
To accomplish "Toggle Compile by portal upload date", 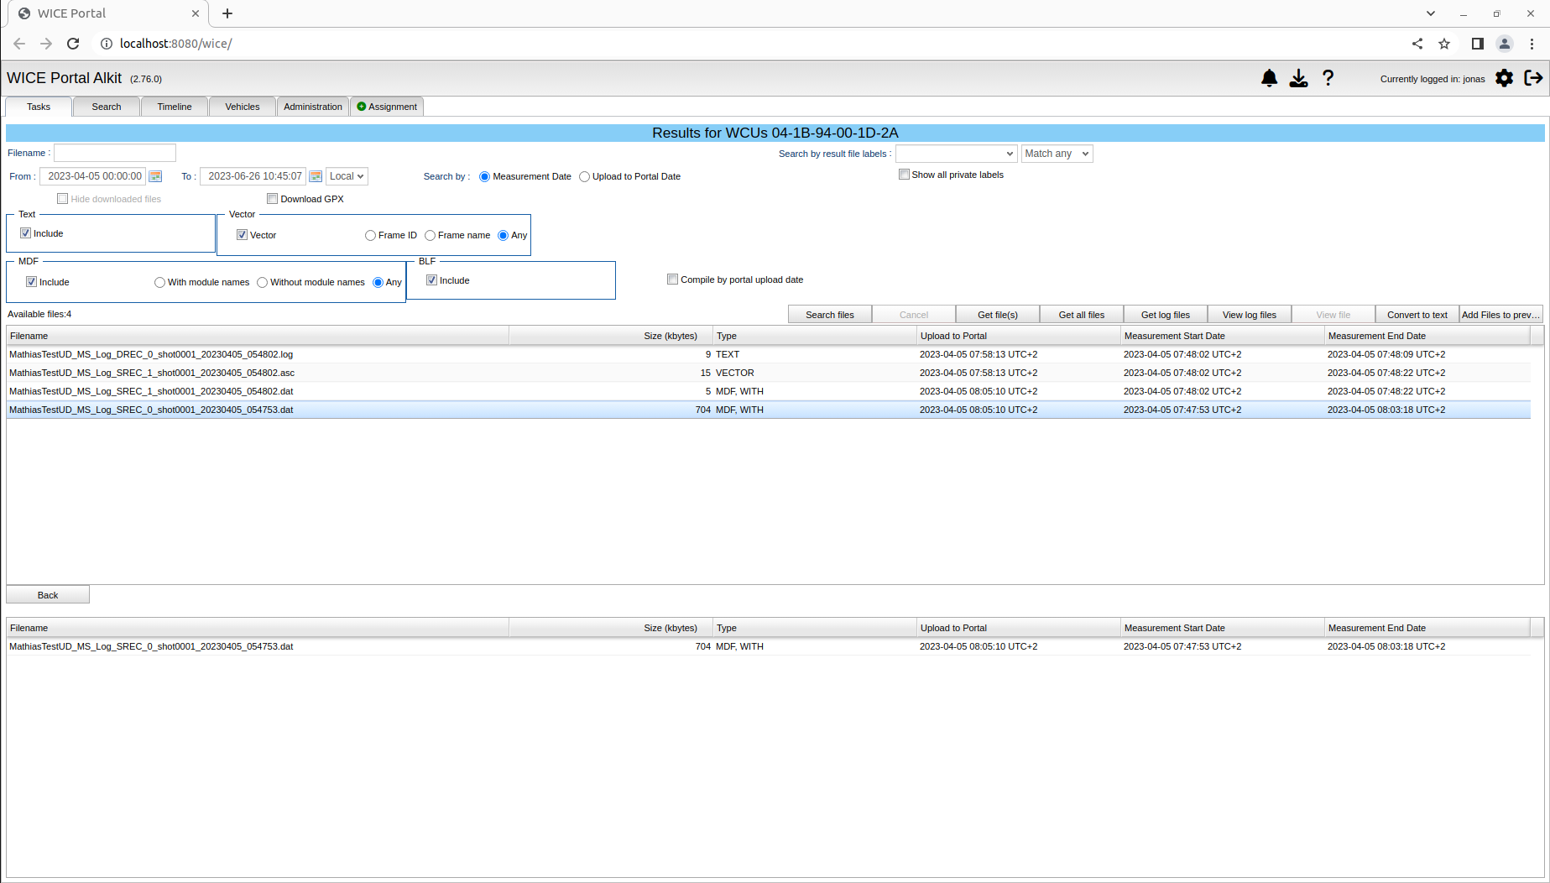I will pos(672,280).
